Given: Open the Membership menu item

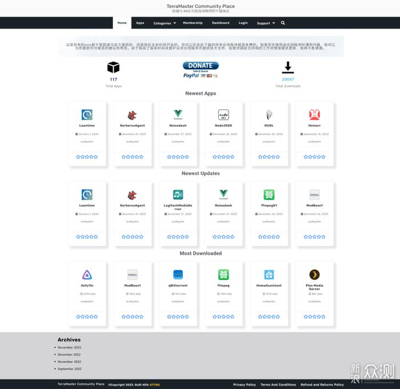Looking at the screenshot, I should click(193, 23).
